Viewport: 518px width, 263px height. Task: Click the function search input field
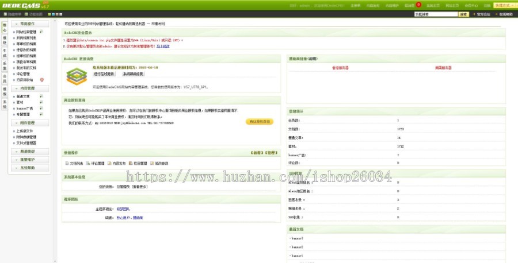436,14
